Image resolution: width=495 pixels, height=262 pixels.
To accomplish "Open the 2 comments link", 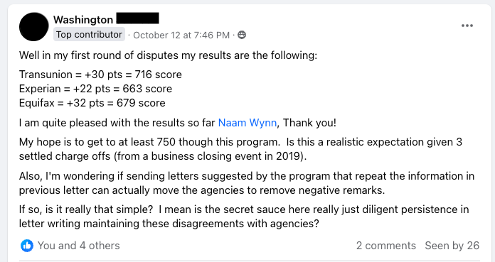I will tap(385, 245).
